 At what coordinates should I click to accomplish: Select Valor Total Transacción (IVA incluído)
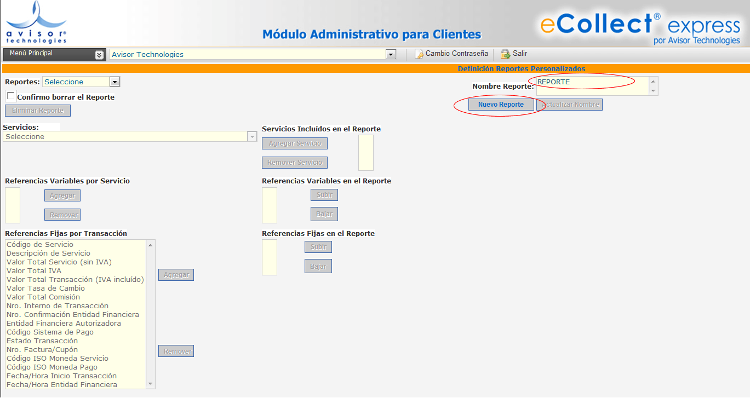click(76, 280)
